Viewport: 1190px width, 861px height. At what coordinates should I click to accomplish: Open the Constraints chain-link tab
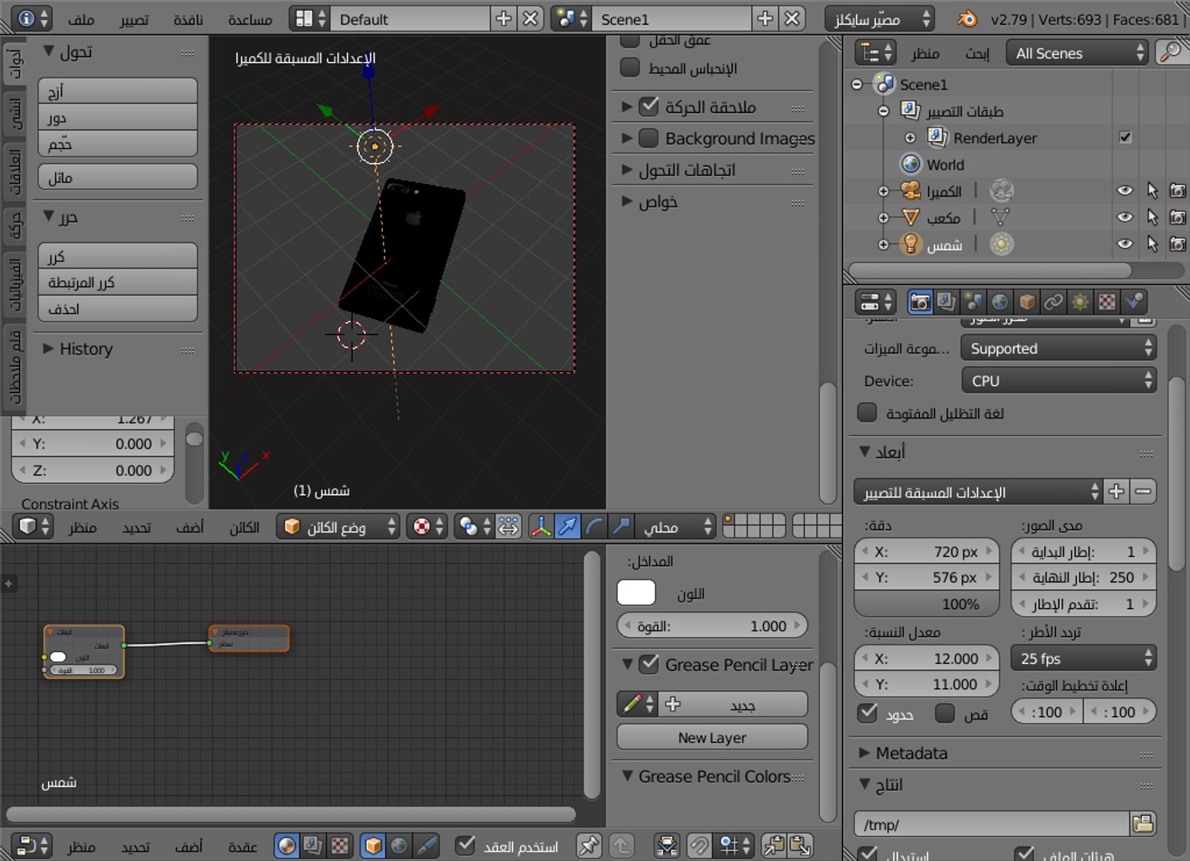[x=1054, y=302]
